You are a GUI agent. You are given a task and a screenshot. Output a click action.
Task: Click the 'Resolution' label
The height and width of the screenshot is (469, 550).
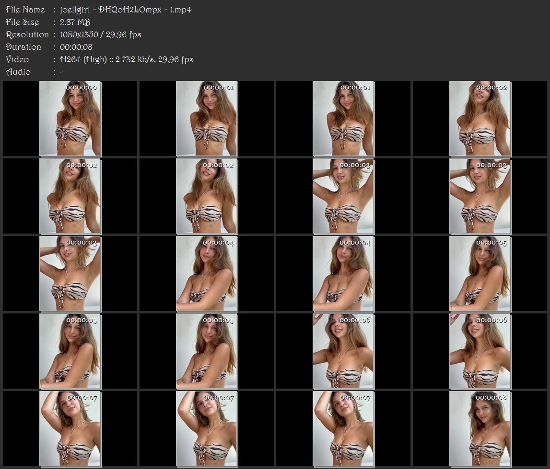click(27, 34)
